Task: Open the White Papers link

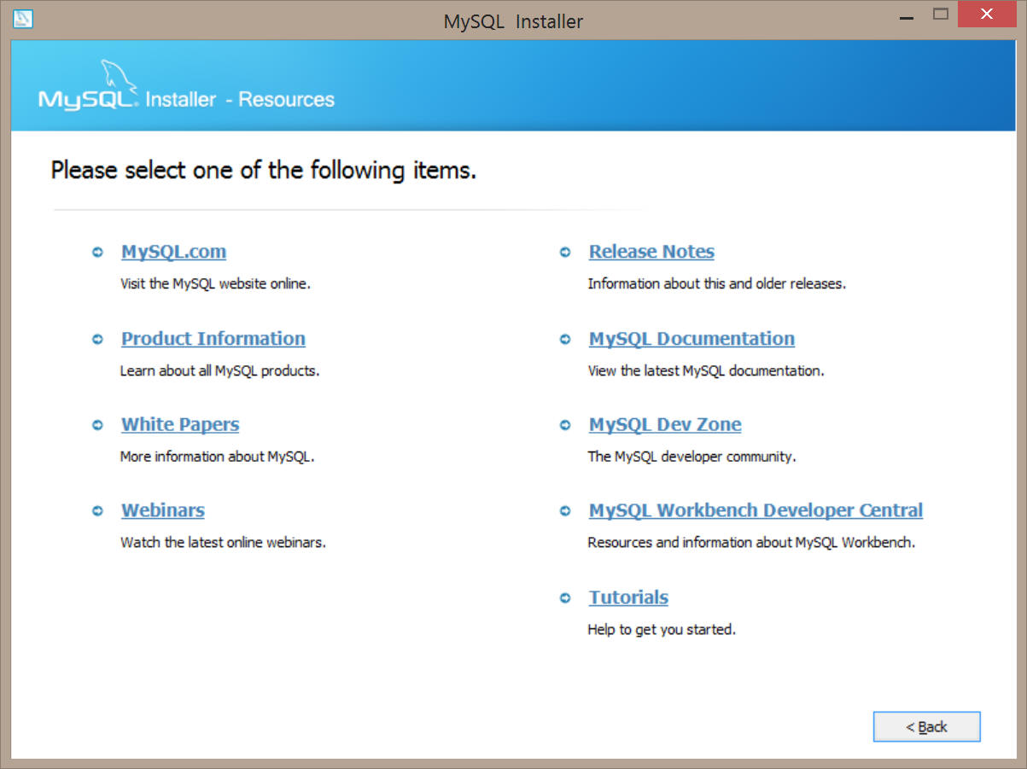Action: click(180, 424)
